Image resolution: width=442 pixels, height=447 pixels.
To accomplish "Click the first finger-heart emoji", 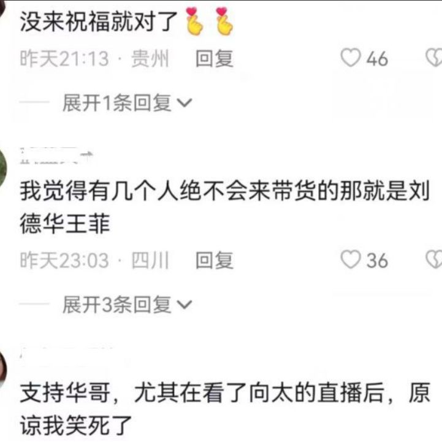I will pos(195,21).
